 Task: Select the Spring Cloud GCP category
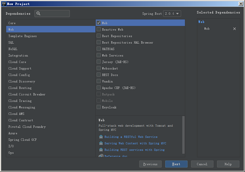[51, 140]
